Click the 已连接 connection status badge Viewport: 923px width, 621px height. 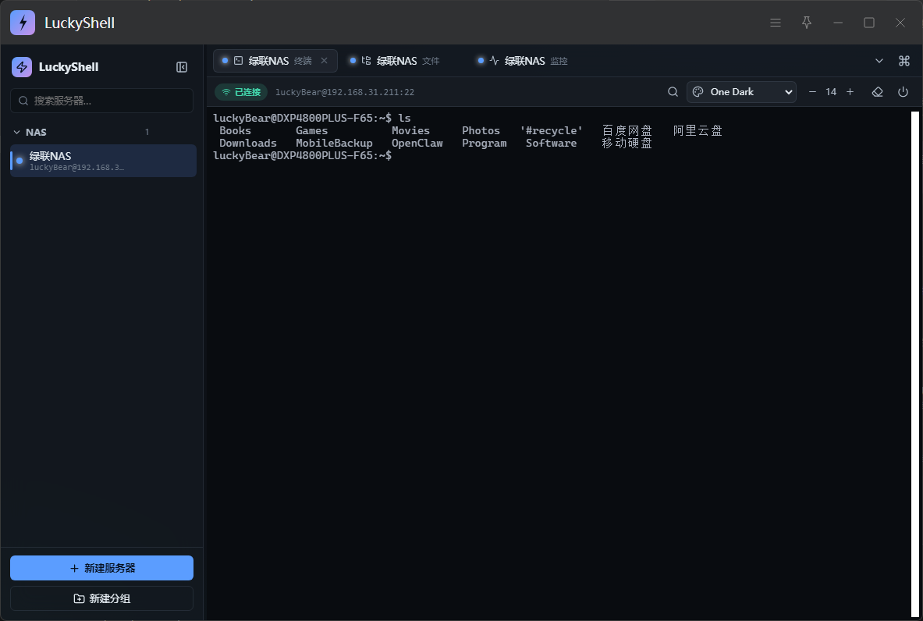241,92
